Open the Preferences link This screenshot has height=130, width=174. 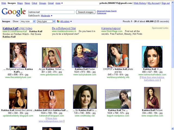pos(101,13)
